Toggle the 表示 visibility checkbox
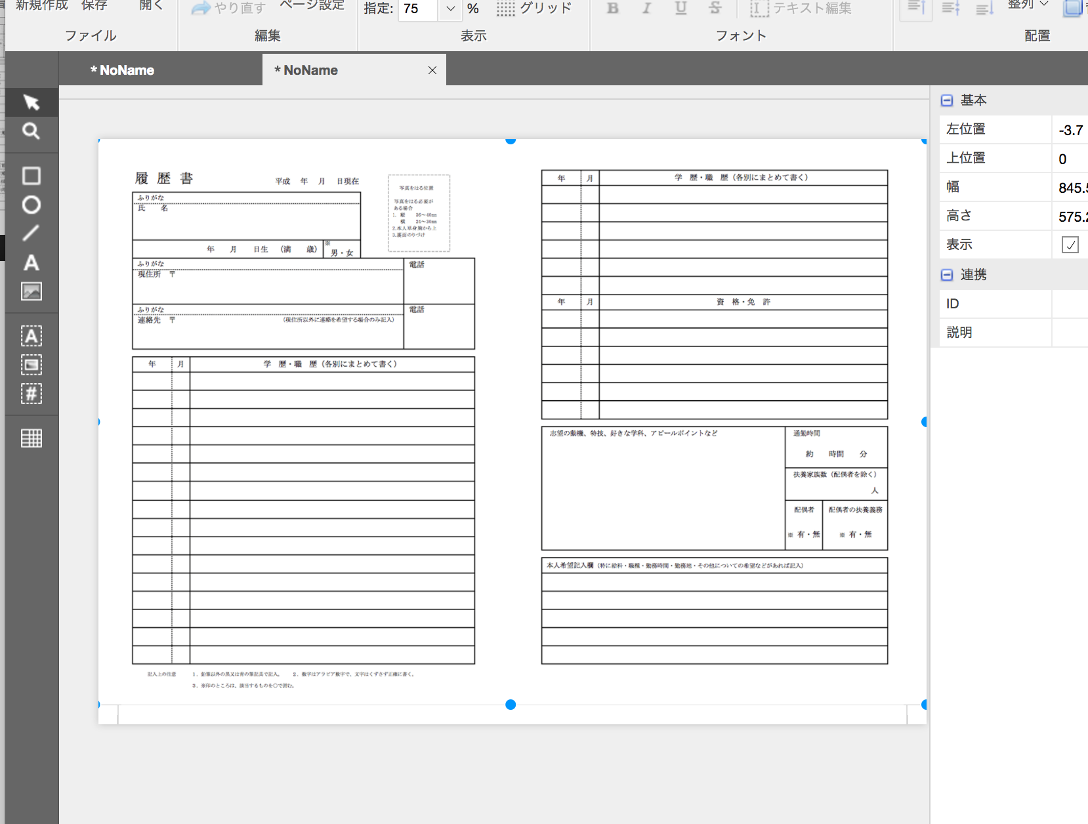The image size is (1088, 824). point(1070,245)
